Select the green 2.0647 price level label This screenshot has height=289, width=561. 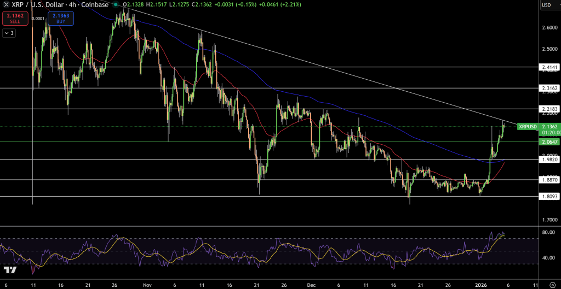click(549, 142)
